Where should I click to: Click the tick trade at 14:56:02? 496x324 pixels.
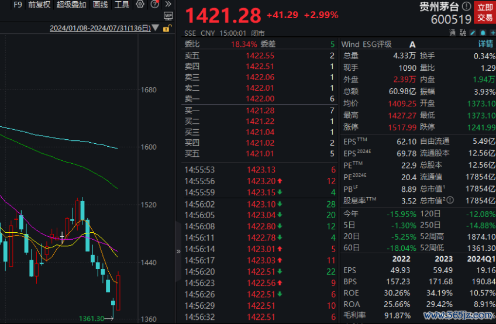pyautogui.click(x=260, y=204)
